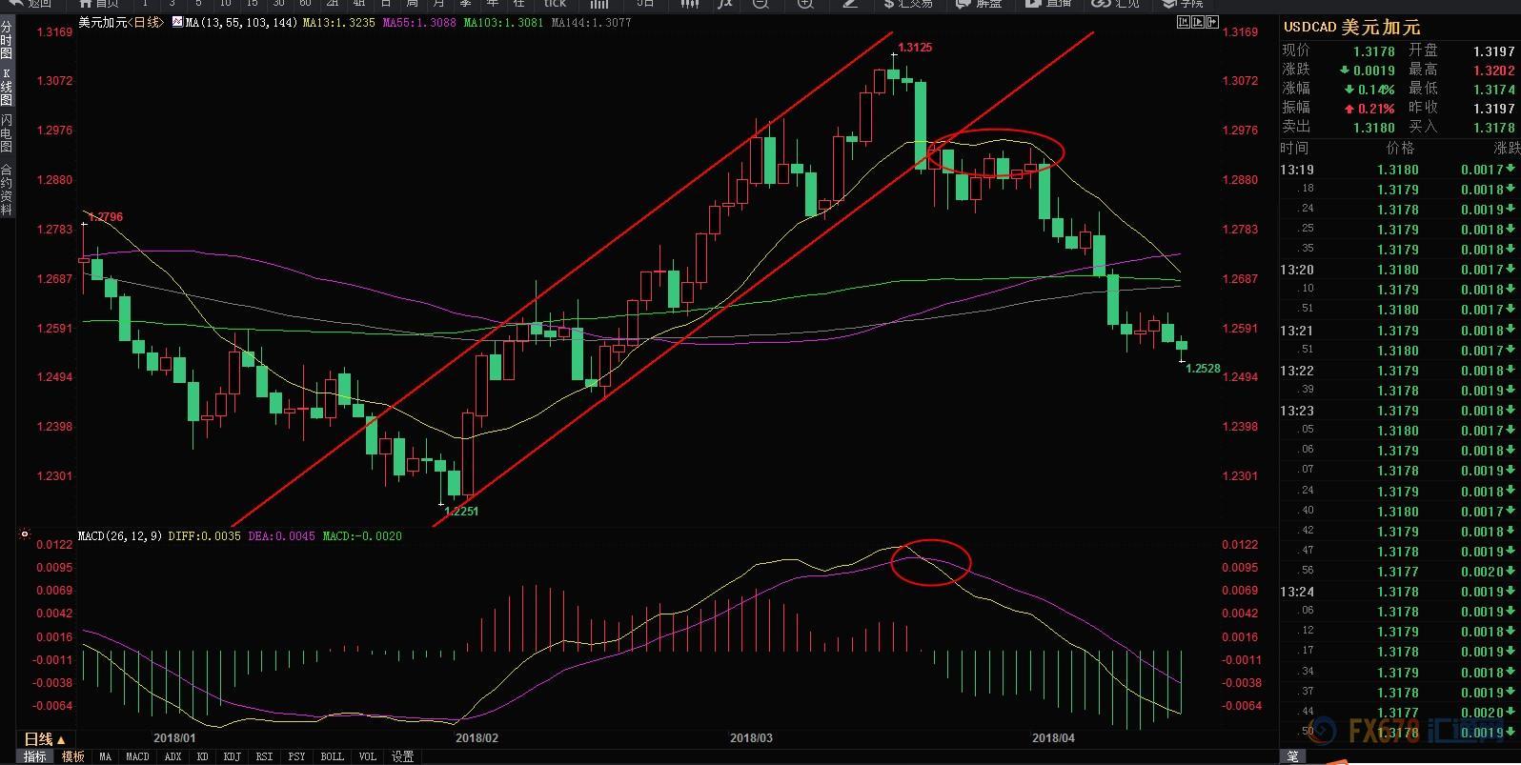Select the ADX indicator tab
Screen dimensions: 1521x765
click(x=172, y=756)
